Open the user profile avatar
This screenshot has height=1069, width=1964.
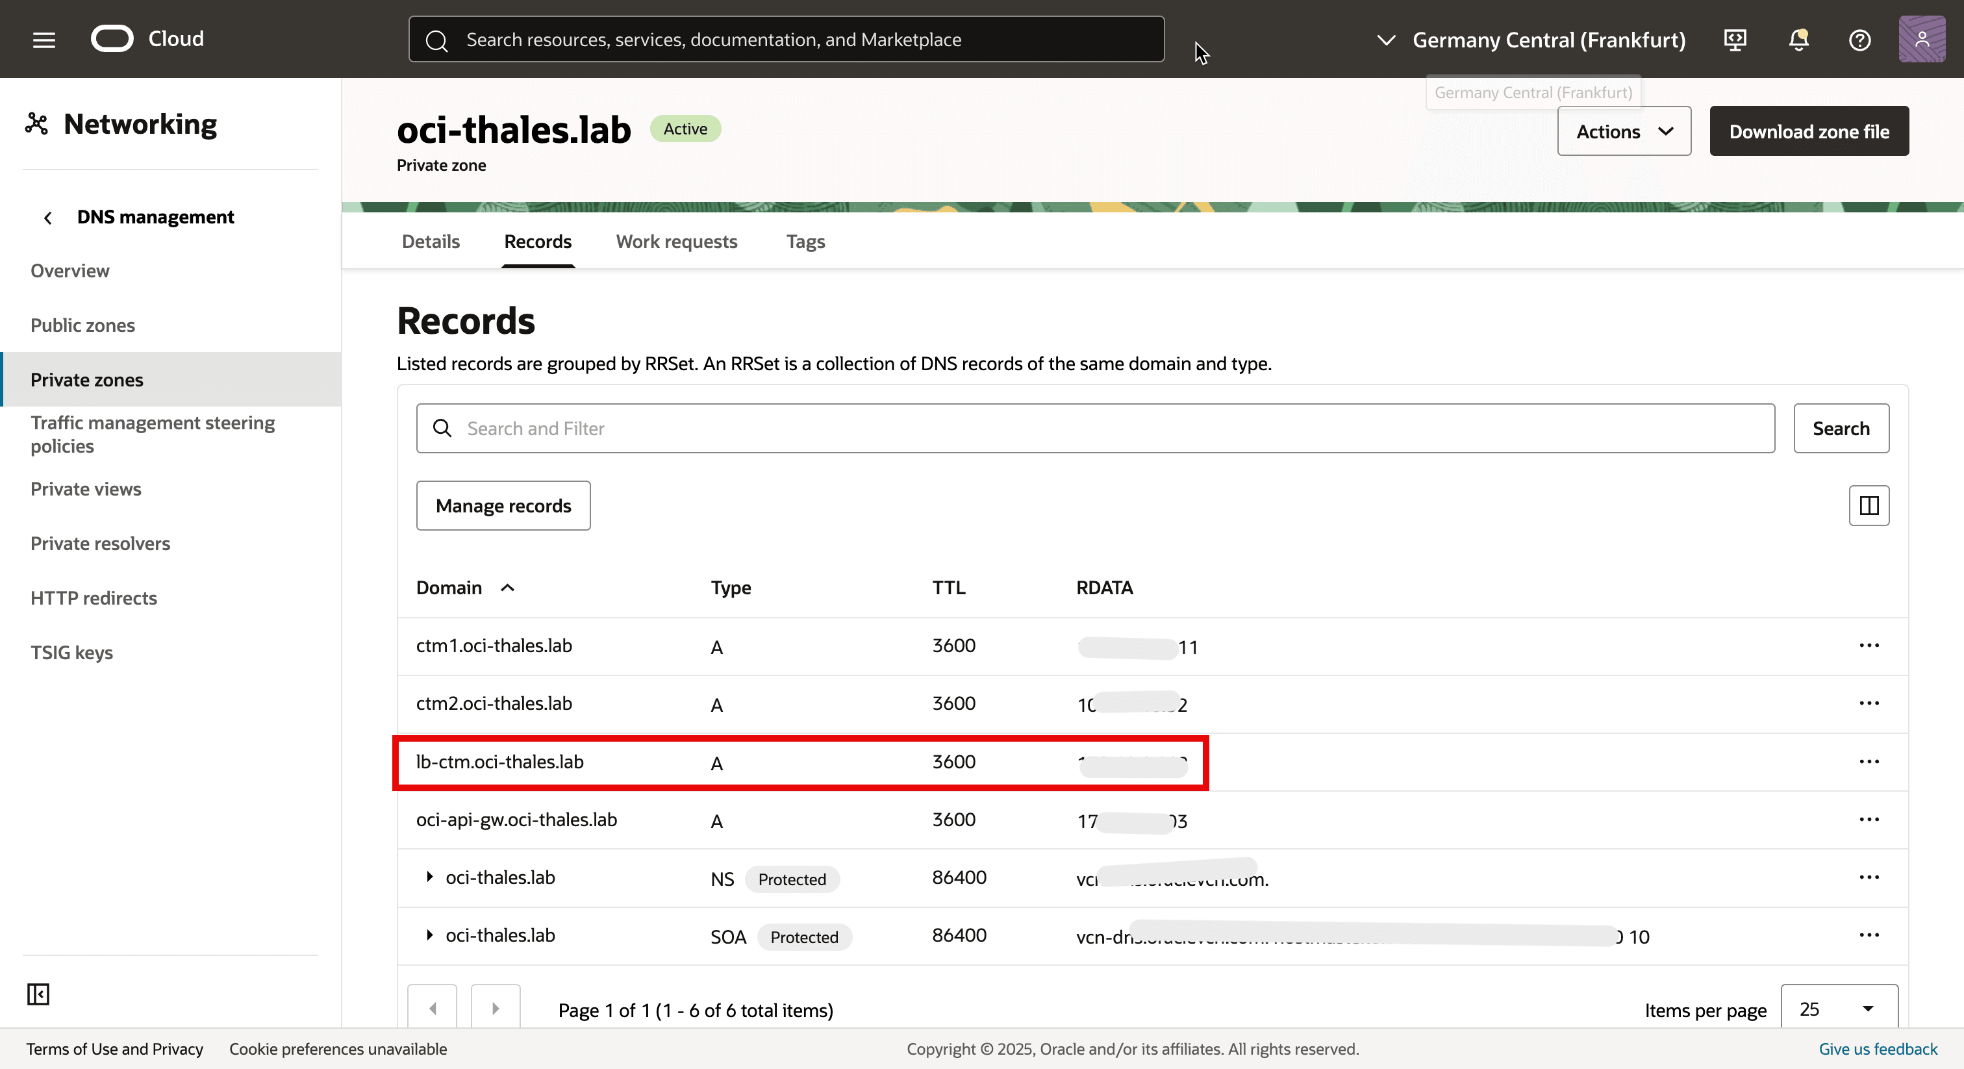click(x=1921, y=40)
